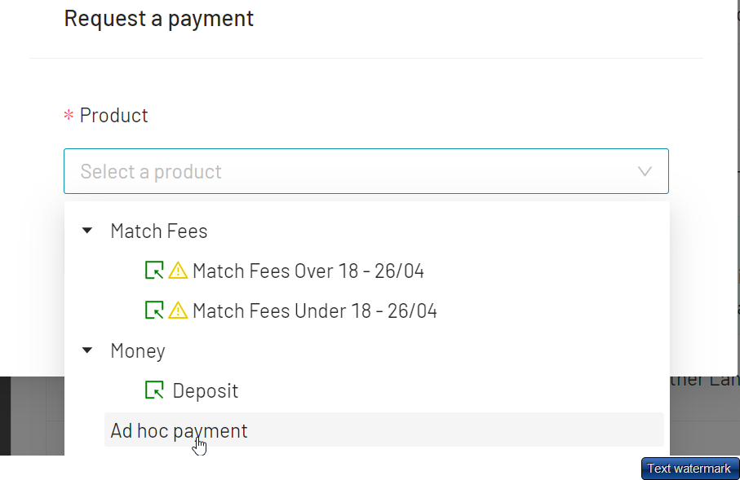This screenshot has width=740, height=480.
Task: Collapse the Match Fees group
Action: [x=86, y=231]
